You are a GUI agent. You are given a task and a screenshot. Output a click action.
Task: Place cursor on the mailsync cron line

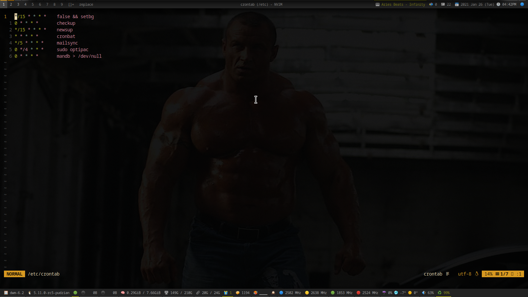(x=67, y=43)
